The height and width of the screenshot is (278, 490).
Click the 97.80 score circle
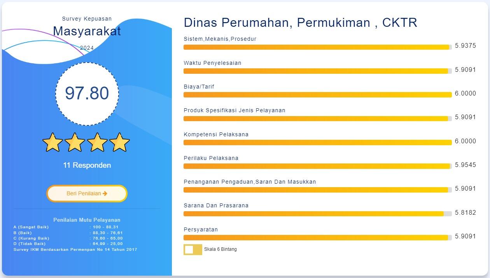click(87, 94)
